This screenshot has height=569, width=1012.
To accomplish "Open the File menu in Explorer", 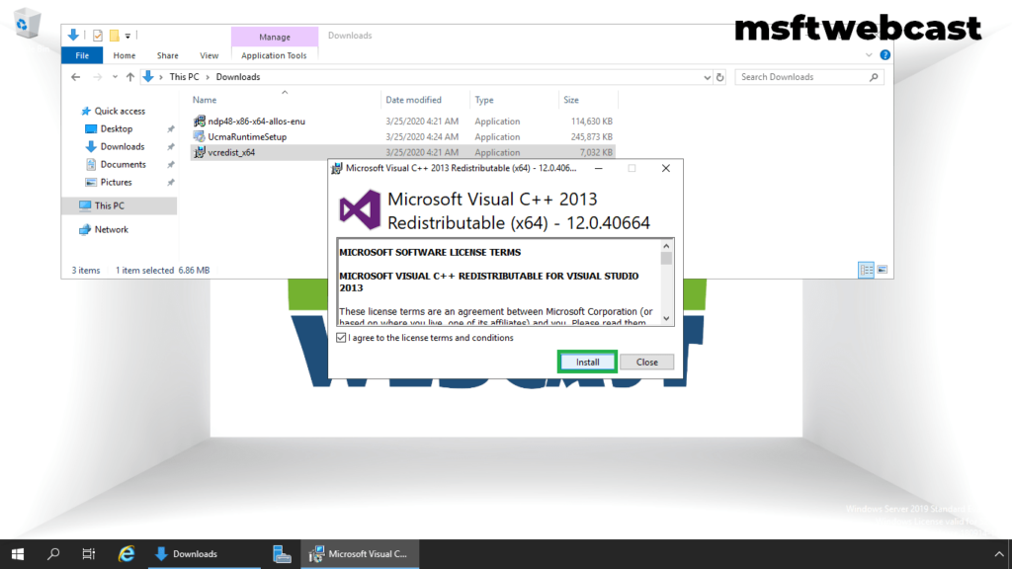I will (82, 55).
